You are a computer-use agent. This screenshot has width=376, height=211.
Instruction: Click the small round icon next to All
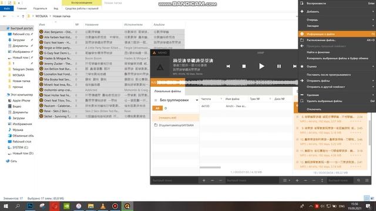[166, 108]
